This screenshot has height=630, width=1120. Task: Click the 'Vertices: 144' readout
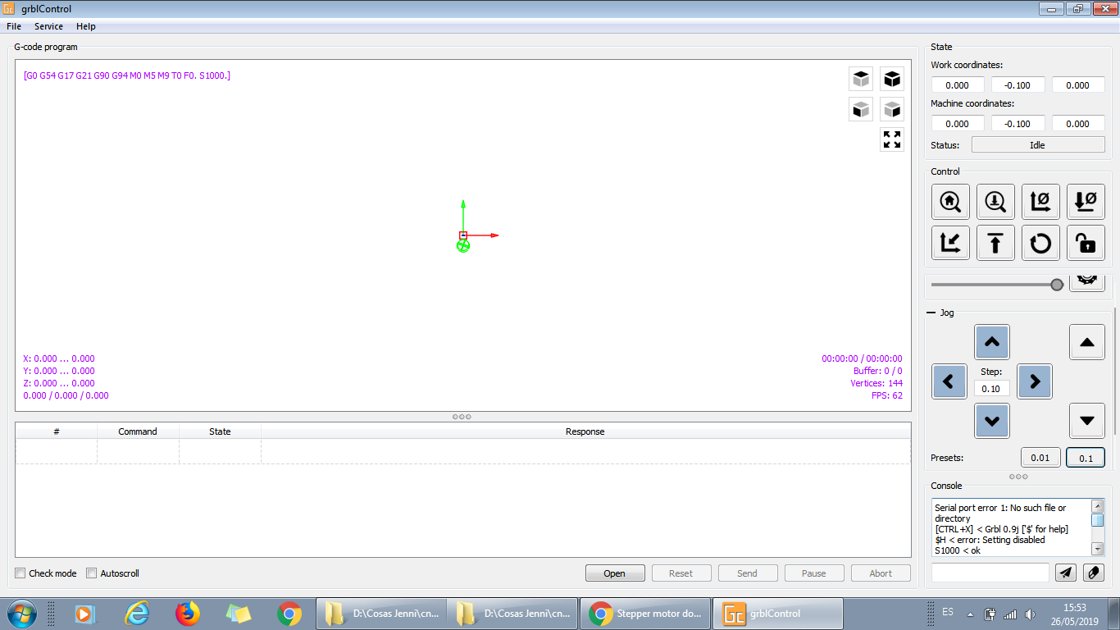coord(876,383)
